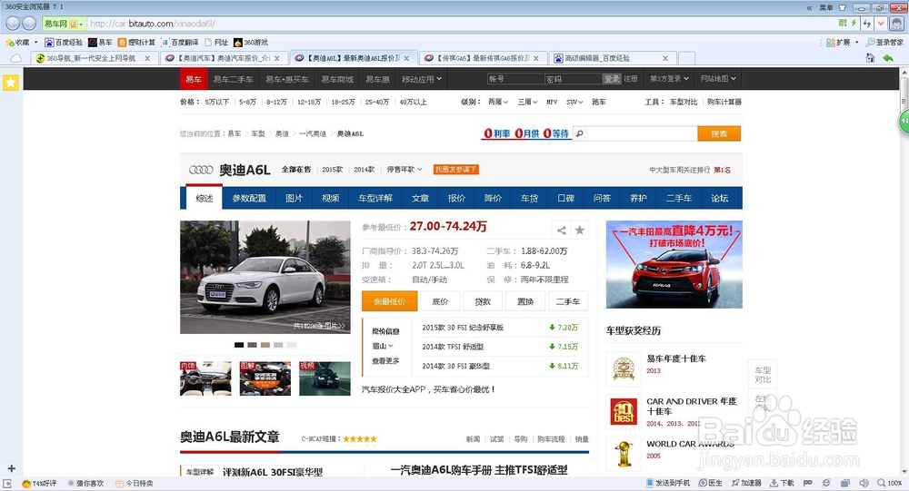This screenshot has height=491, width=909.
Task: Open 加速器 in the status bar
Action: tap(746, 483)
